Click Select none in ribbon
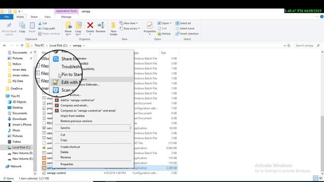 (185, 28)
